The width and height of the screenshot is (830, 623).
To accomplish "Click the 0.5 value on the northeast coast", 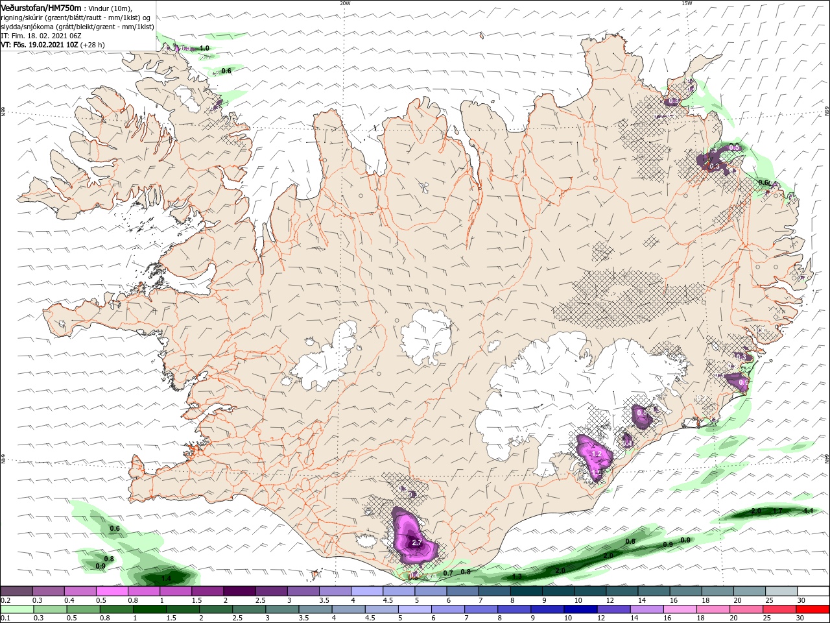I will (734, 147).
